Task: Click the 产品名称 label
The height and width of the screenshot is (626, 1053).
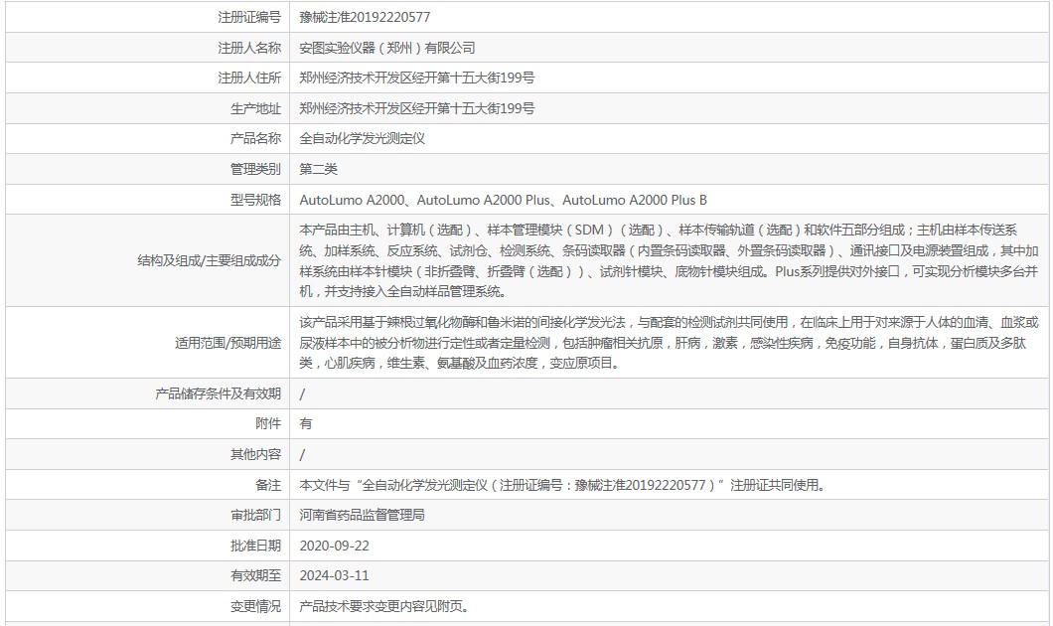Action: point(256,139)
